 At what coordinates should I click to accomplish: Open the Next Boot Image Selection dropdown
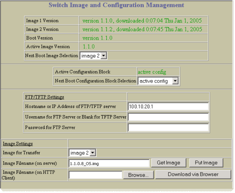(x=93, y=56)
